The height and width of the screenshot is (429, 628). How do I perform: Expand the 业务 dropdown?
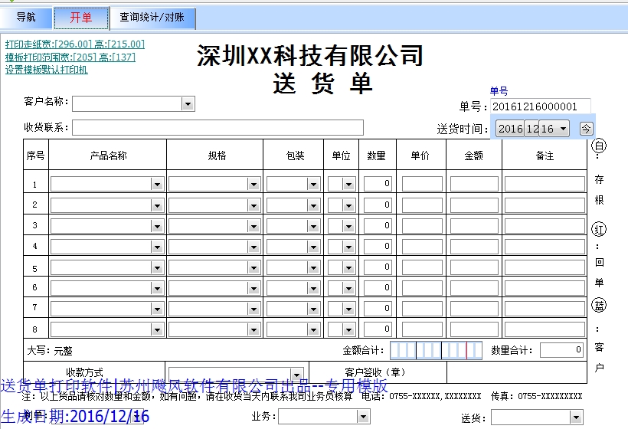point(363,417)
